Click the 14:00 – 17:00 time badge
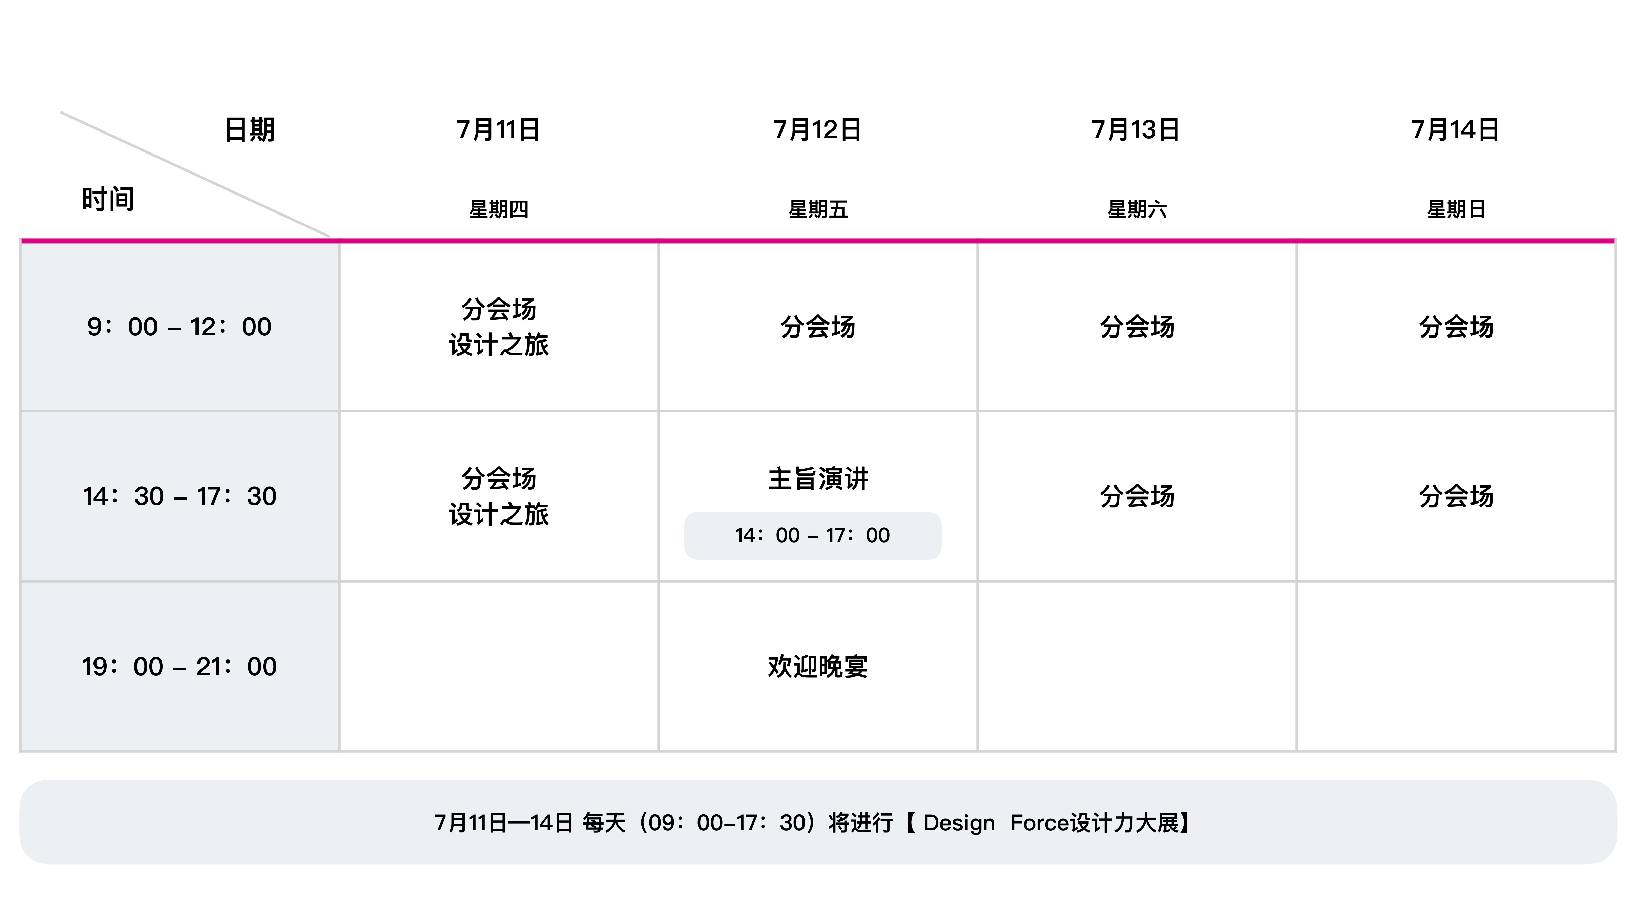Screen dimensions: 1626x915 tap(812, 535)
